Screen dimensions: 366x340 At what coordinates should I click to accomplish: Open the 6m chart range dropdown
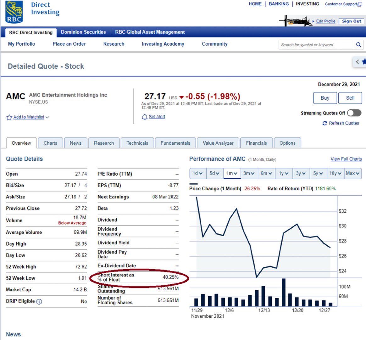pos(266,173)
